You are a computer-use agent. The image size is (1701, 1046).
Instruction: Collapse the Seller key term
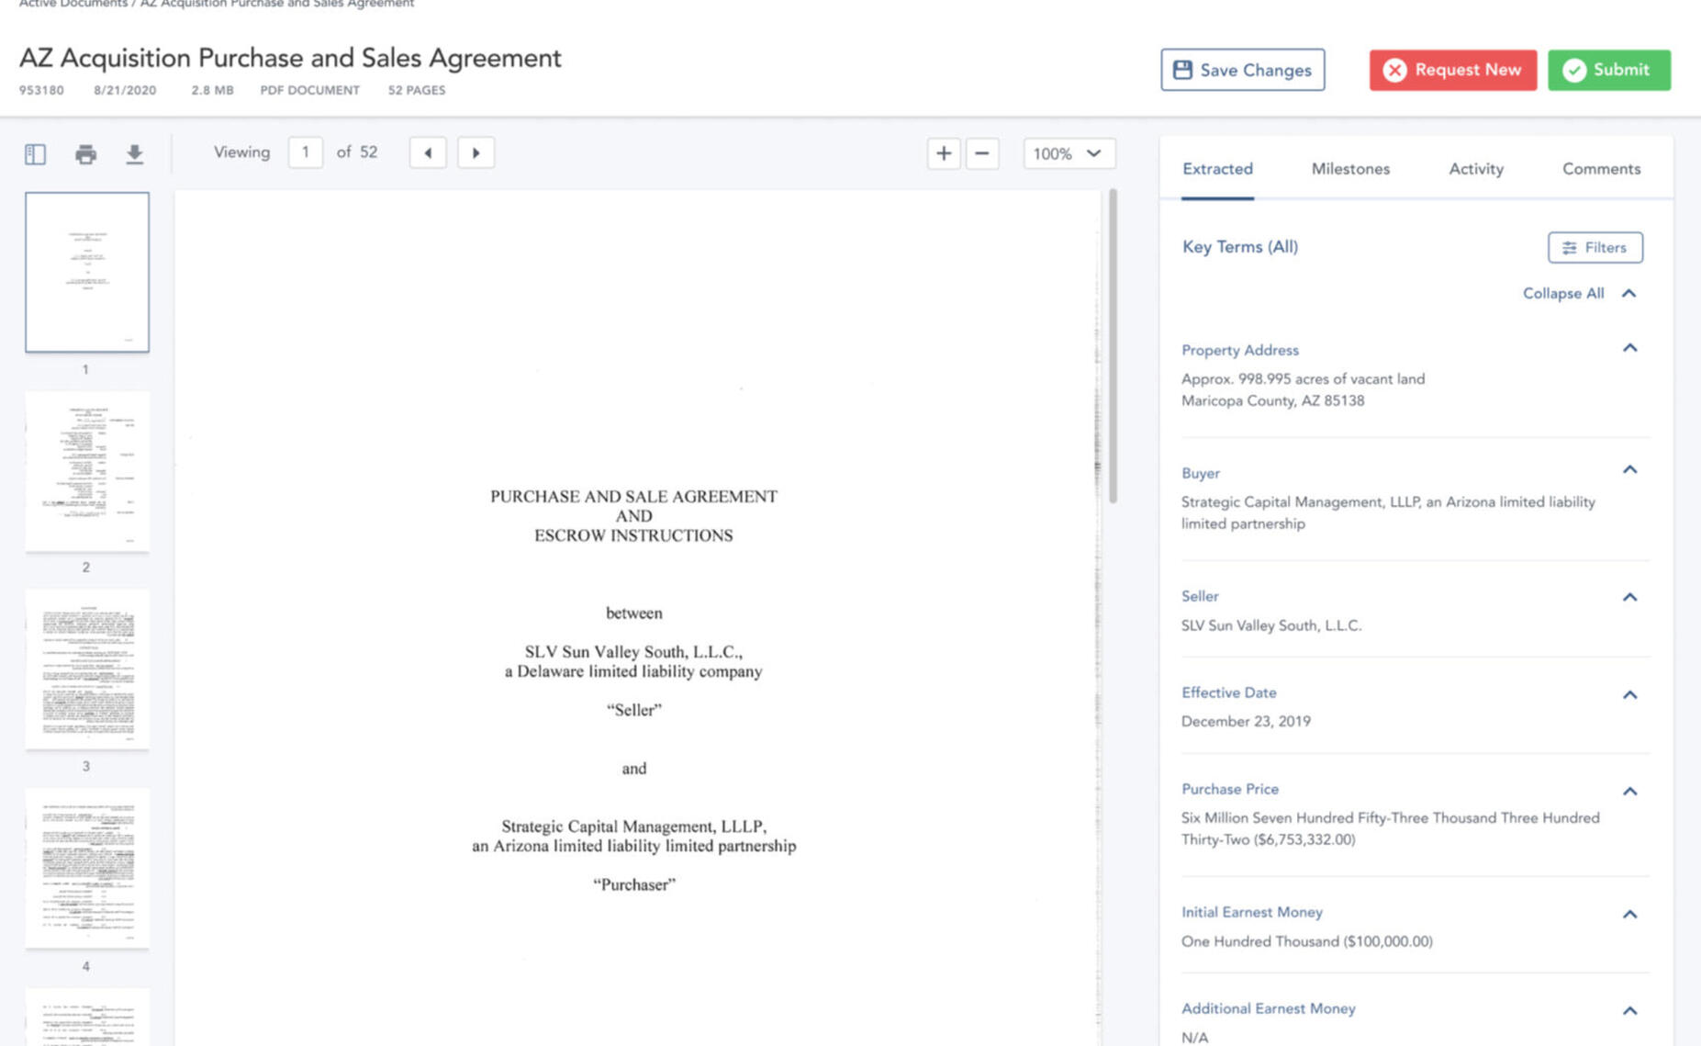pyautogui.click(x=1629, y=597)
